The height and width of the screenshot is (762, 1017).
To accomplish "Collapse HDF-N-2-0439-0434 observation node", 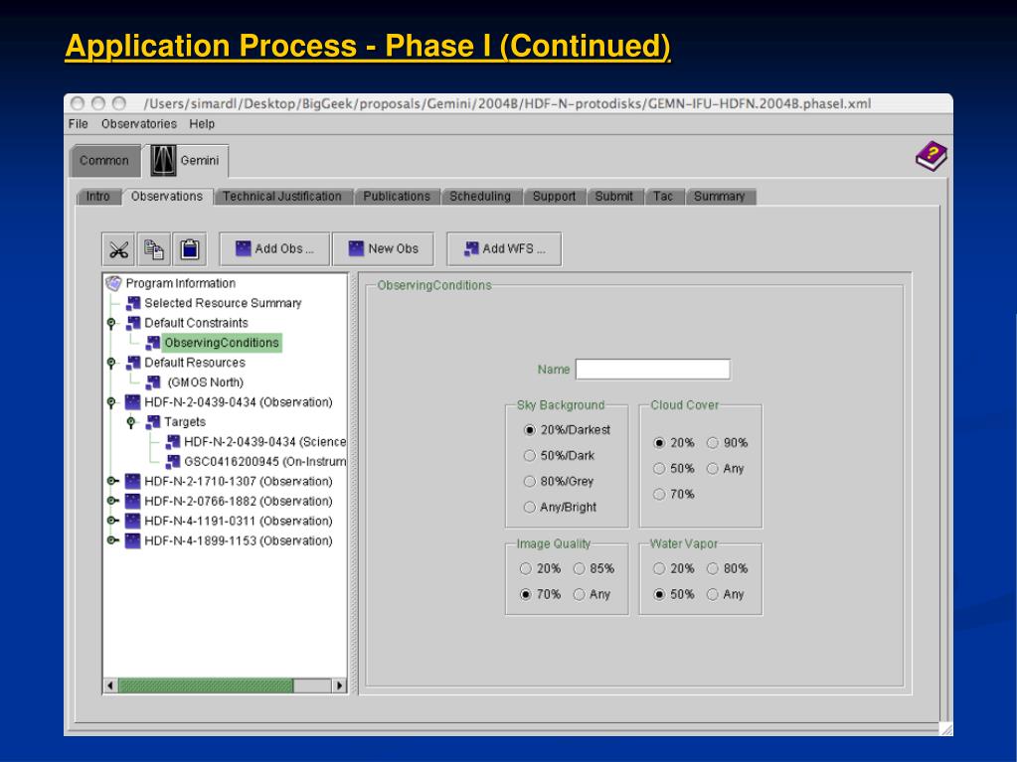I will point(111,402).
